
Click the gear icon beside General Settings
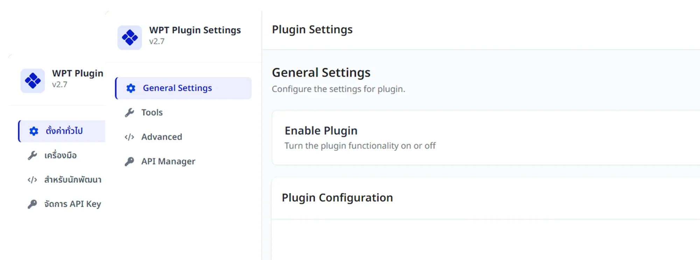coord(131,88)
